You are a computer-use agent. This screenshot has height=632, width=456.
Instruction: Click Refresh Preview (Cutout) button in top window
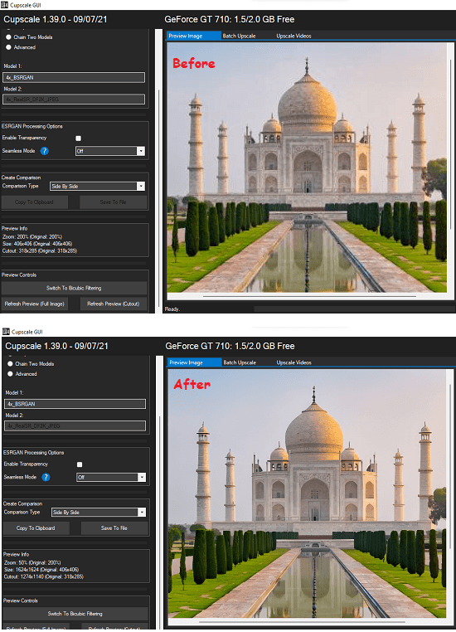(x=114, y=304)
